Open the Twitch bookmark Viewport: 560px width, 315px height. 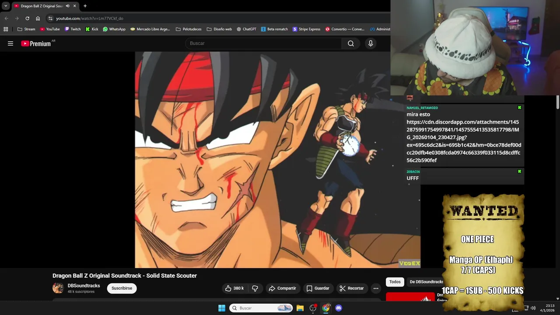(73, 29)
